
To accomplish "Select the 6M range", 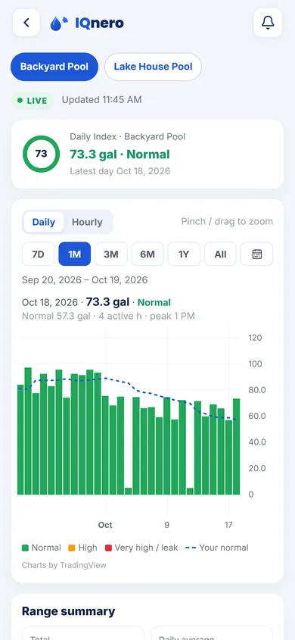I will pyautogui.click(x=147, y=254).
